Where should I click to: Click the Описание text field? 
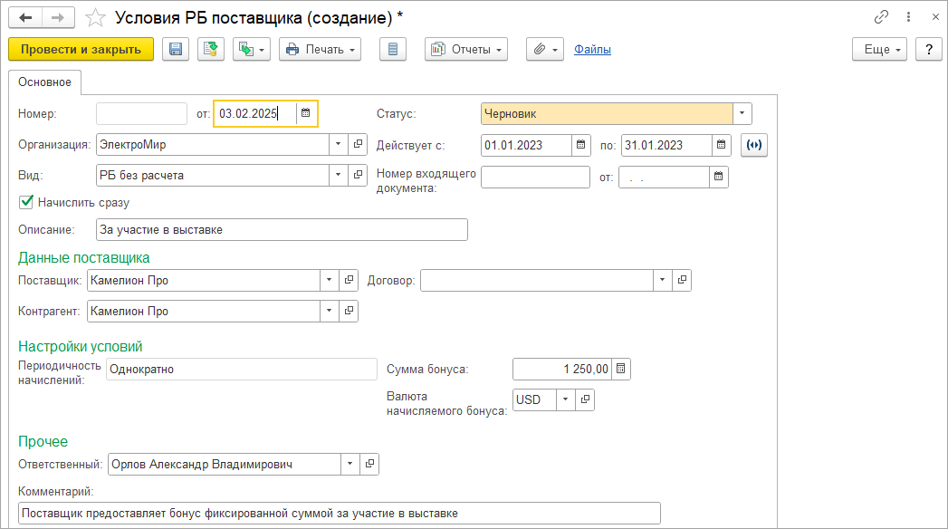point(281,230)
